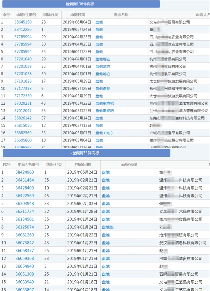Click 申请日期 header in the 33-result table
Image resolution: width=210 pixels, height=291 pixels.
[x=83, y=164]
